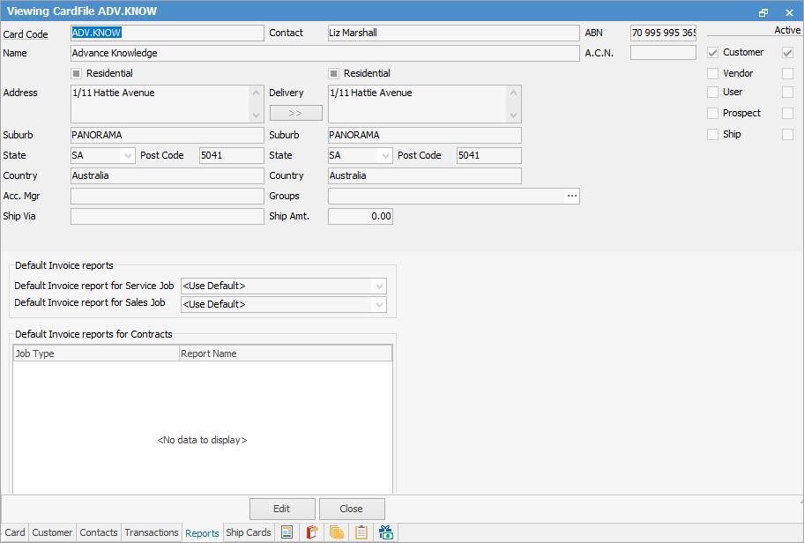Open the clipboard notes icon tab
Viewport: 804px width, 543px height.
(361, 532)
